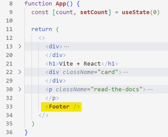The height and width of the screenshot is (137, 168).
Task: Click the setCount identifier
Action: (x=94, y=12)
